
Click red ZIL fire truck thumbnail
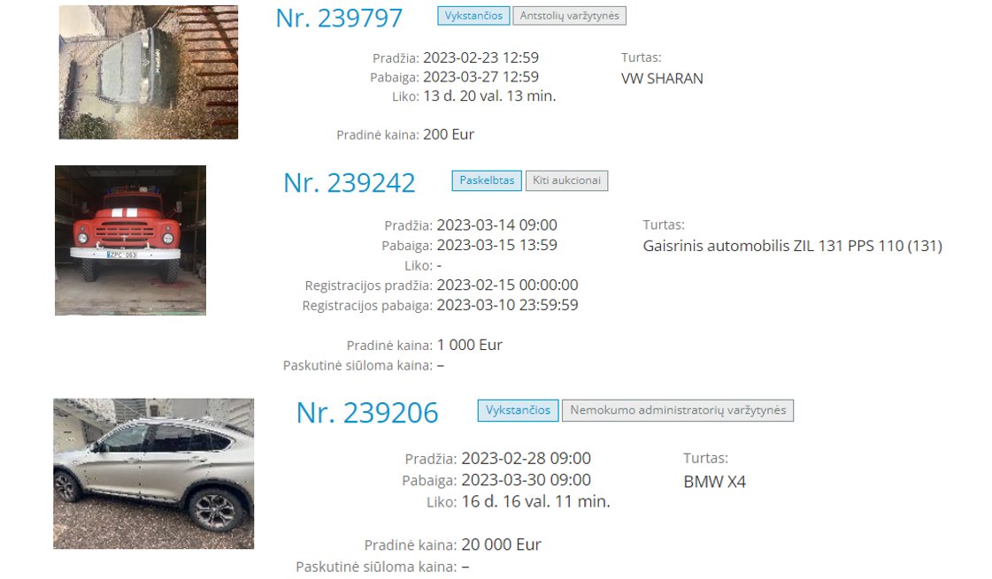[x=130, y=240]
